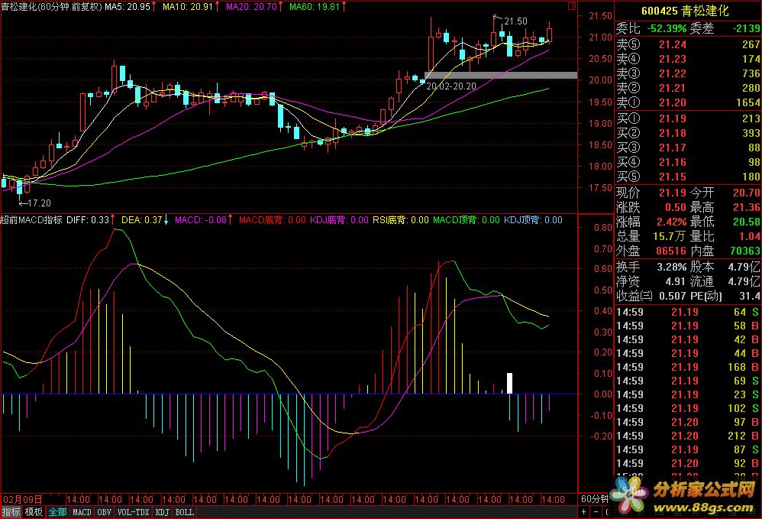Click the gray gap band labeled 20.02-20.20
This screenshot has width=762, height=519.
501,75
